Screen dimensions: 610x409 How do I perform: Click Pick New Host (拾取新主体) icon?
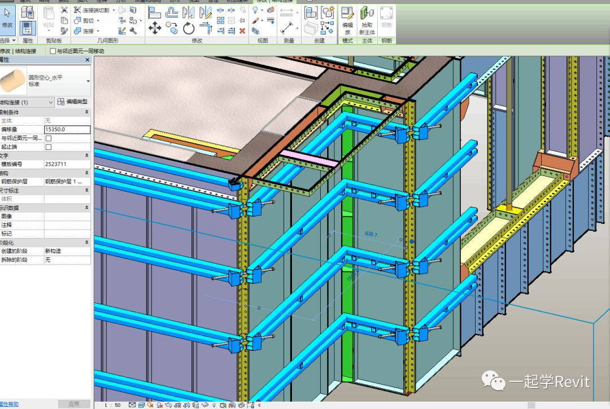(x=367, y=20)
